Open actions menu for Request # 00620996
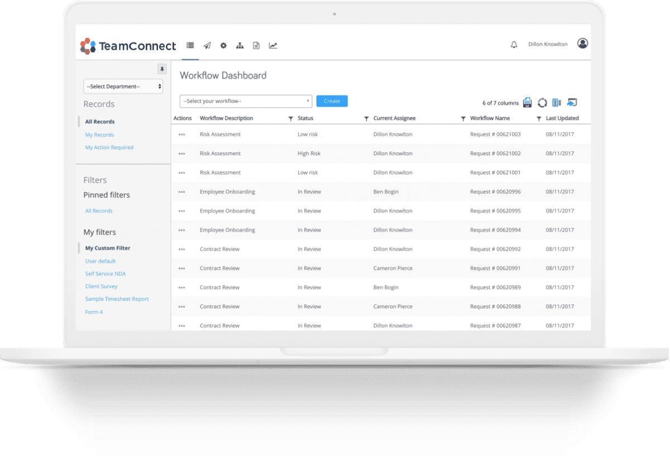This screenshot has height=463, width=670. [181, 192]
